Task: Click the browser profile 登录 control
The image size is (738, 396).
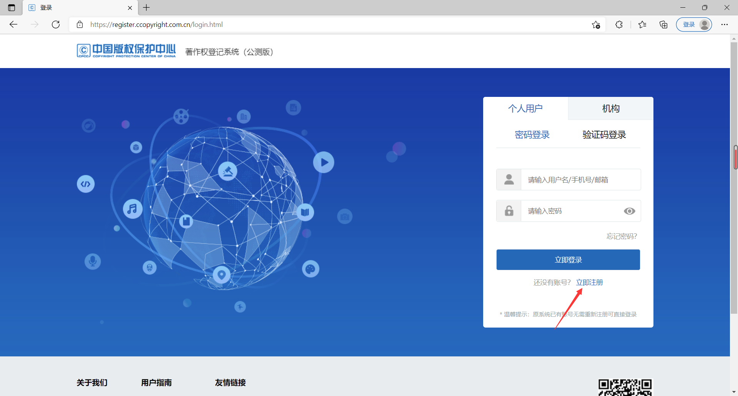Action: (x=694, y=24)
